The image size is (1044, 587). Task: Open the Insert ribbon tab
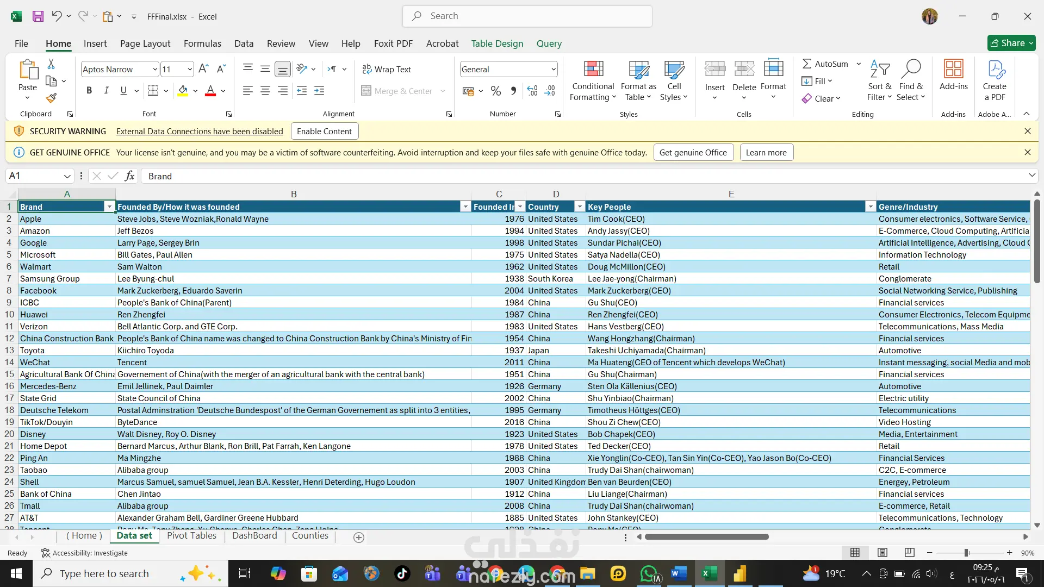click(95, 43)
